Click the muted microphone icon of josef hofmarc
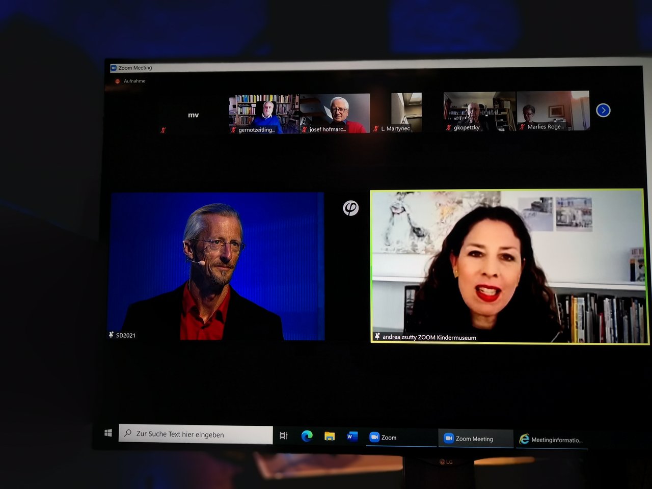652x489 pixels. click(305, 129)
